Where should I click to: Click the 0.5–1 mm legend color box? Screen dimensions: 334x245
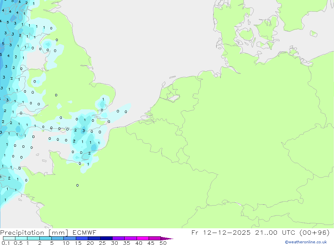[x=21, y=238]
